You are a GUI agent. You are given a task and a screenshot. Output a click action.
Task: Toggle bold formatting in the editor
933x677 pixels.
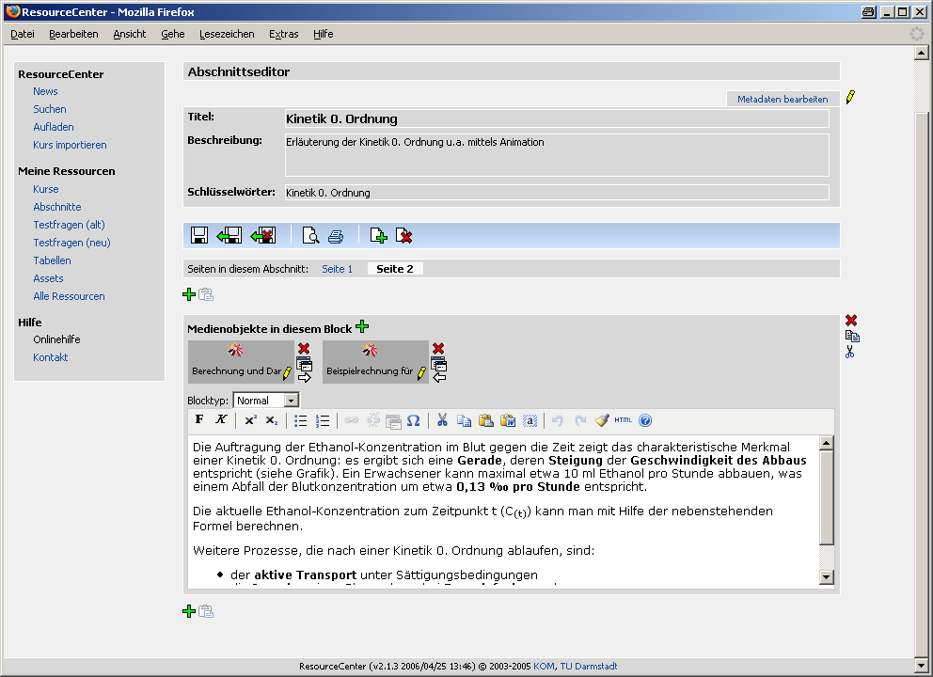[199, 420]
